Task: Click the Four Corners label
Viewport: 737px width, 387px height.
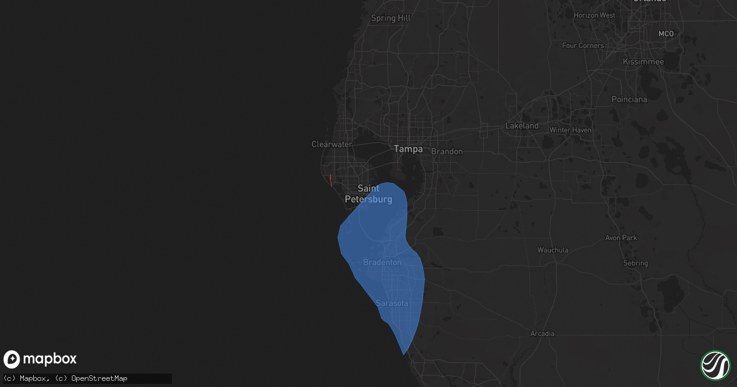Action: pyautogui.click(x=583, y=45)
